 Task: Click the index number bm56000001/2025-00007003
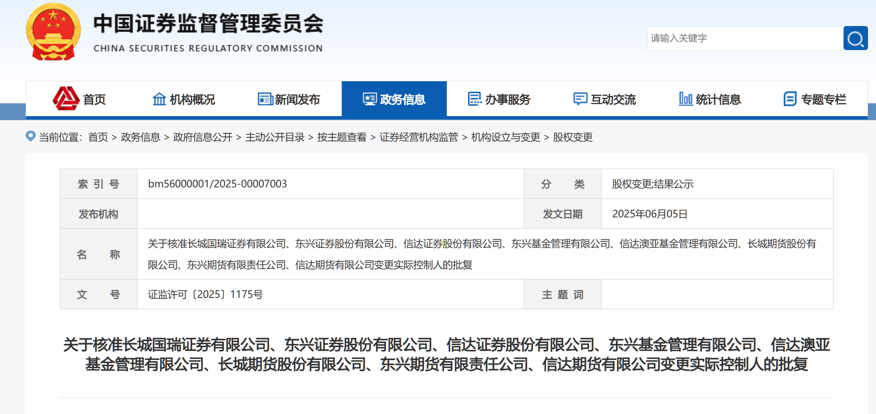217,184
